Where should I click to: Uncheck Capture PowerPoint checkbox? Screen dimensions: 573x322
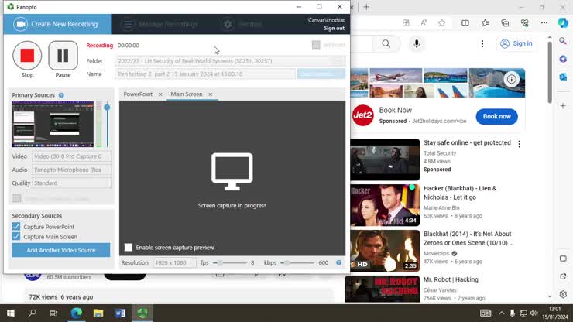[16, 227]
